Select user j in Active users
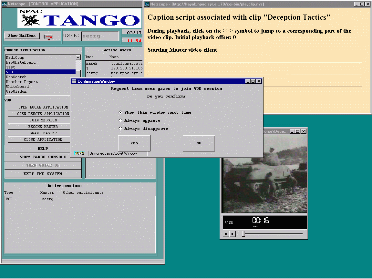372x279 pixels. (x=114, y=68)
